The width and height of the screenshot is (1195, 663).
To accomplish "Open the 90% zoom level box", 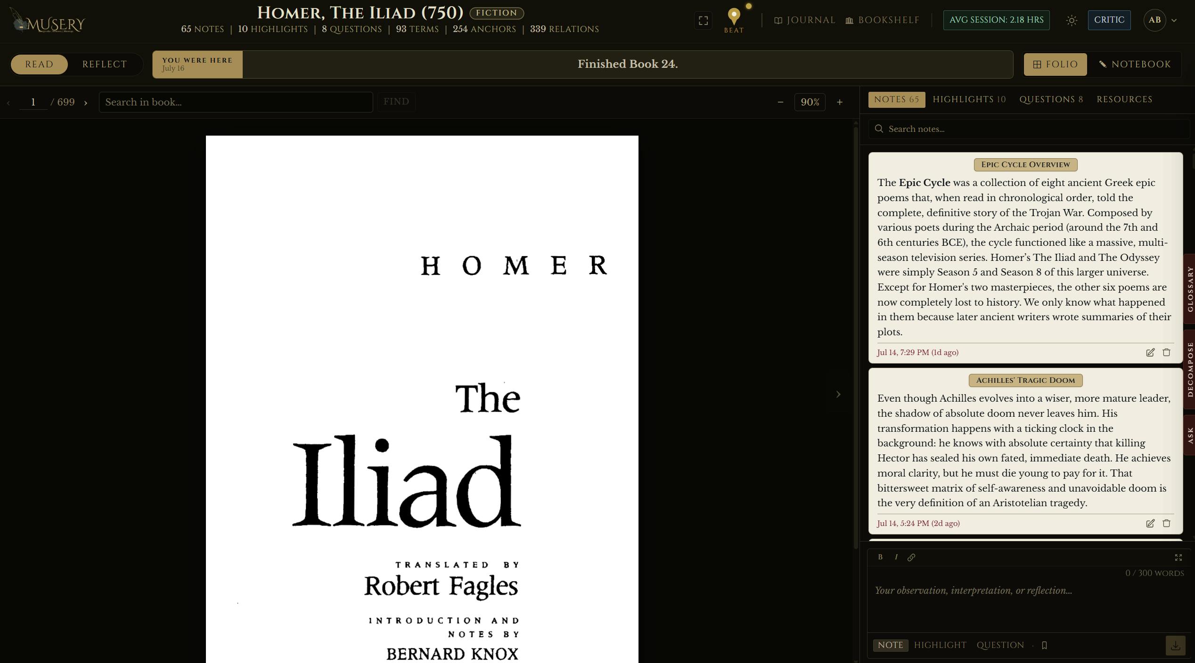I will (x=810, y=102).
